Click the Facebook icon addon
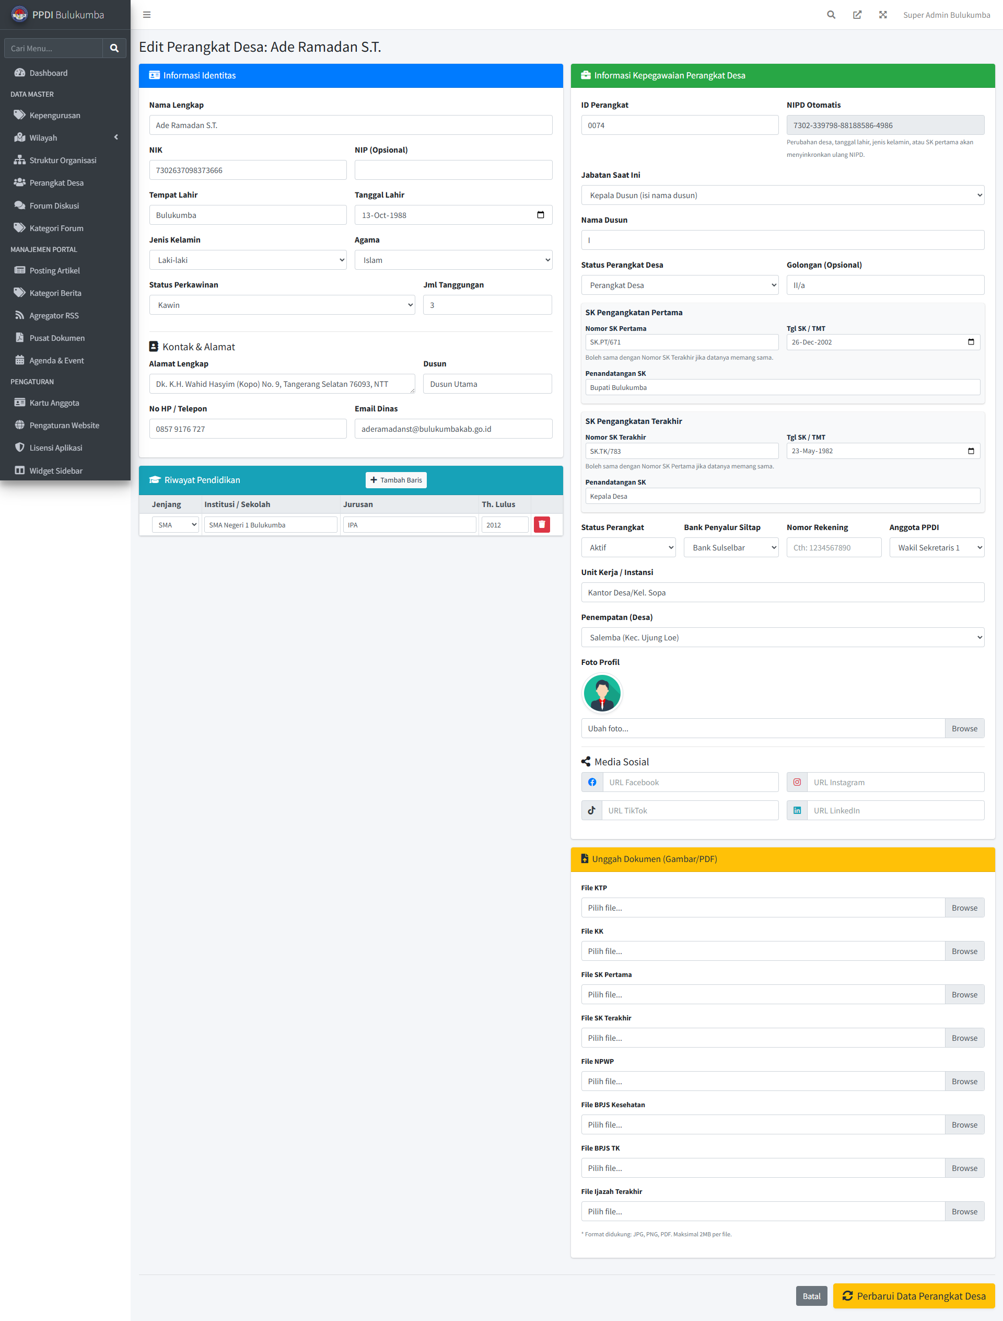The width and height of the screenshot is (1003, 1321). pos(592,782)
